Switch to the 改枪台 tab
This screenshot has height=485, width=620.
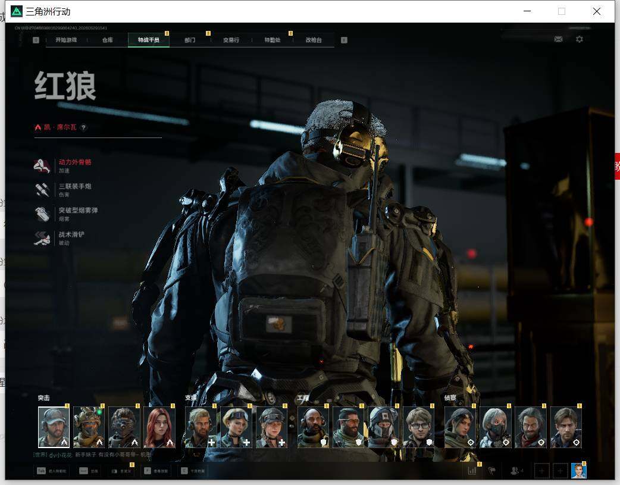click(314, 40)
